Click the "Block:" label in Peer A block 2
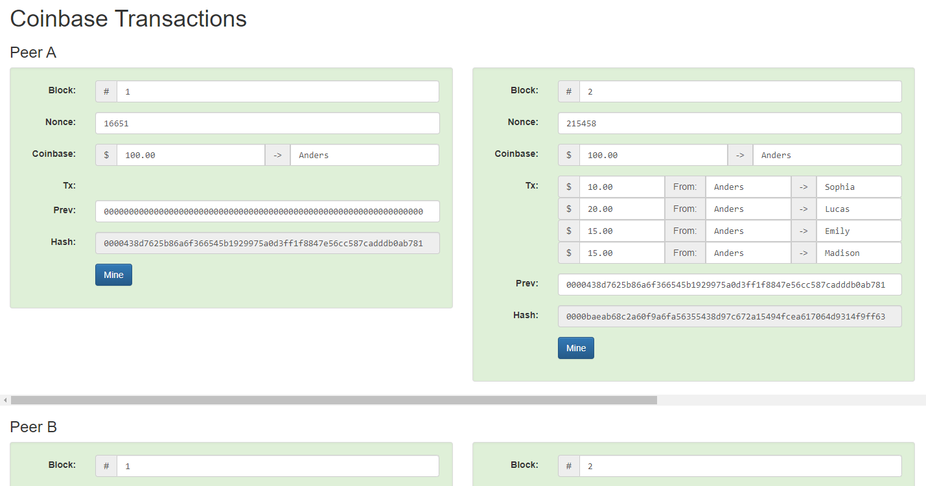 524,90
